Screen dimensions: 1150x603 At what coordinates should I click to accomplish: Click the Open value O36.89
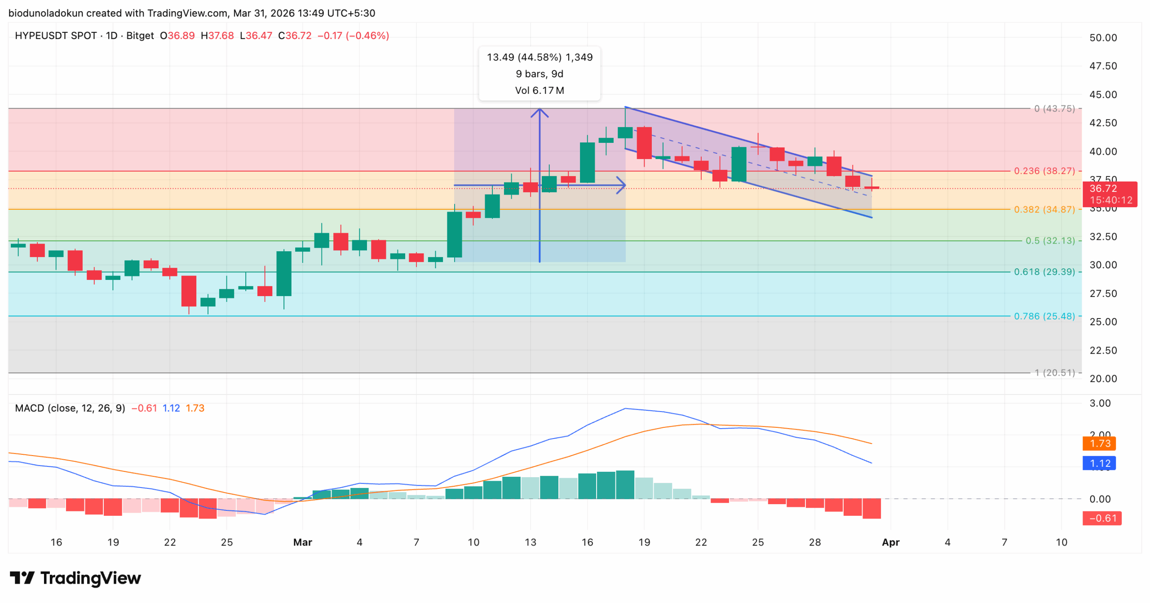(x=177, y=35)
